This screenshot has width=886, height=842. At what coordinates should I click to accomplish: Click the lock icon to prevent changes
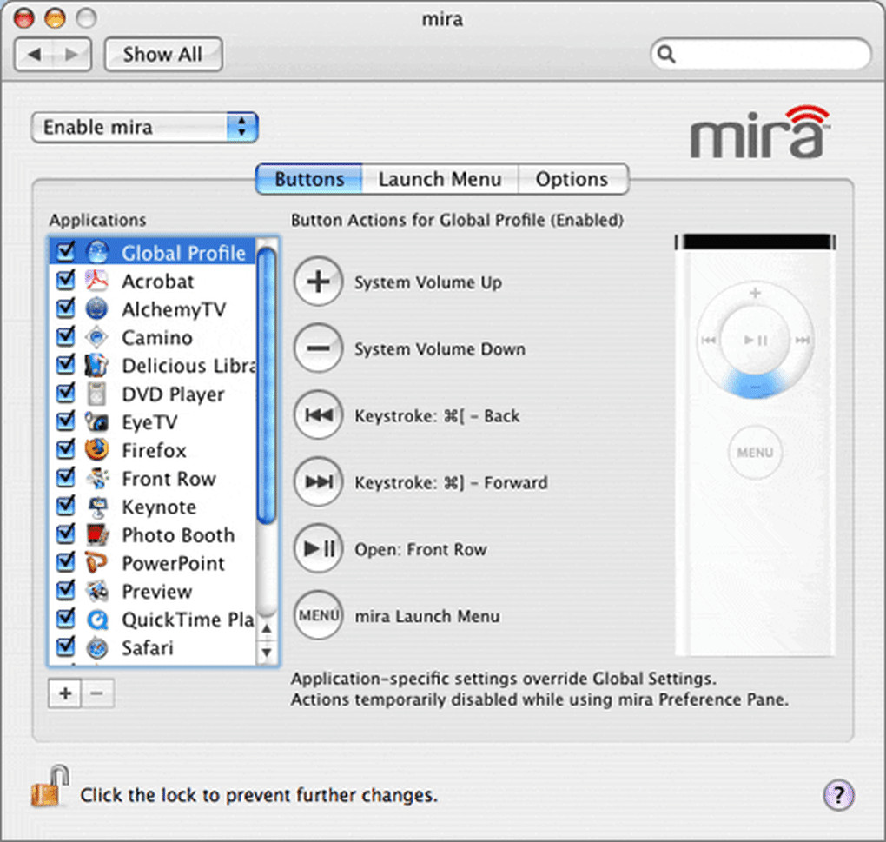(49, 787)
